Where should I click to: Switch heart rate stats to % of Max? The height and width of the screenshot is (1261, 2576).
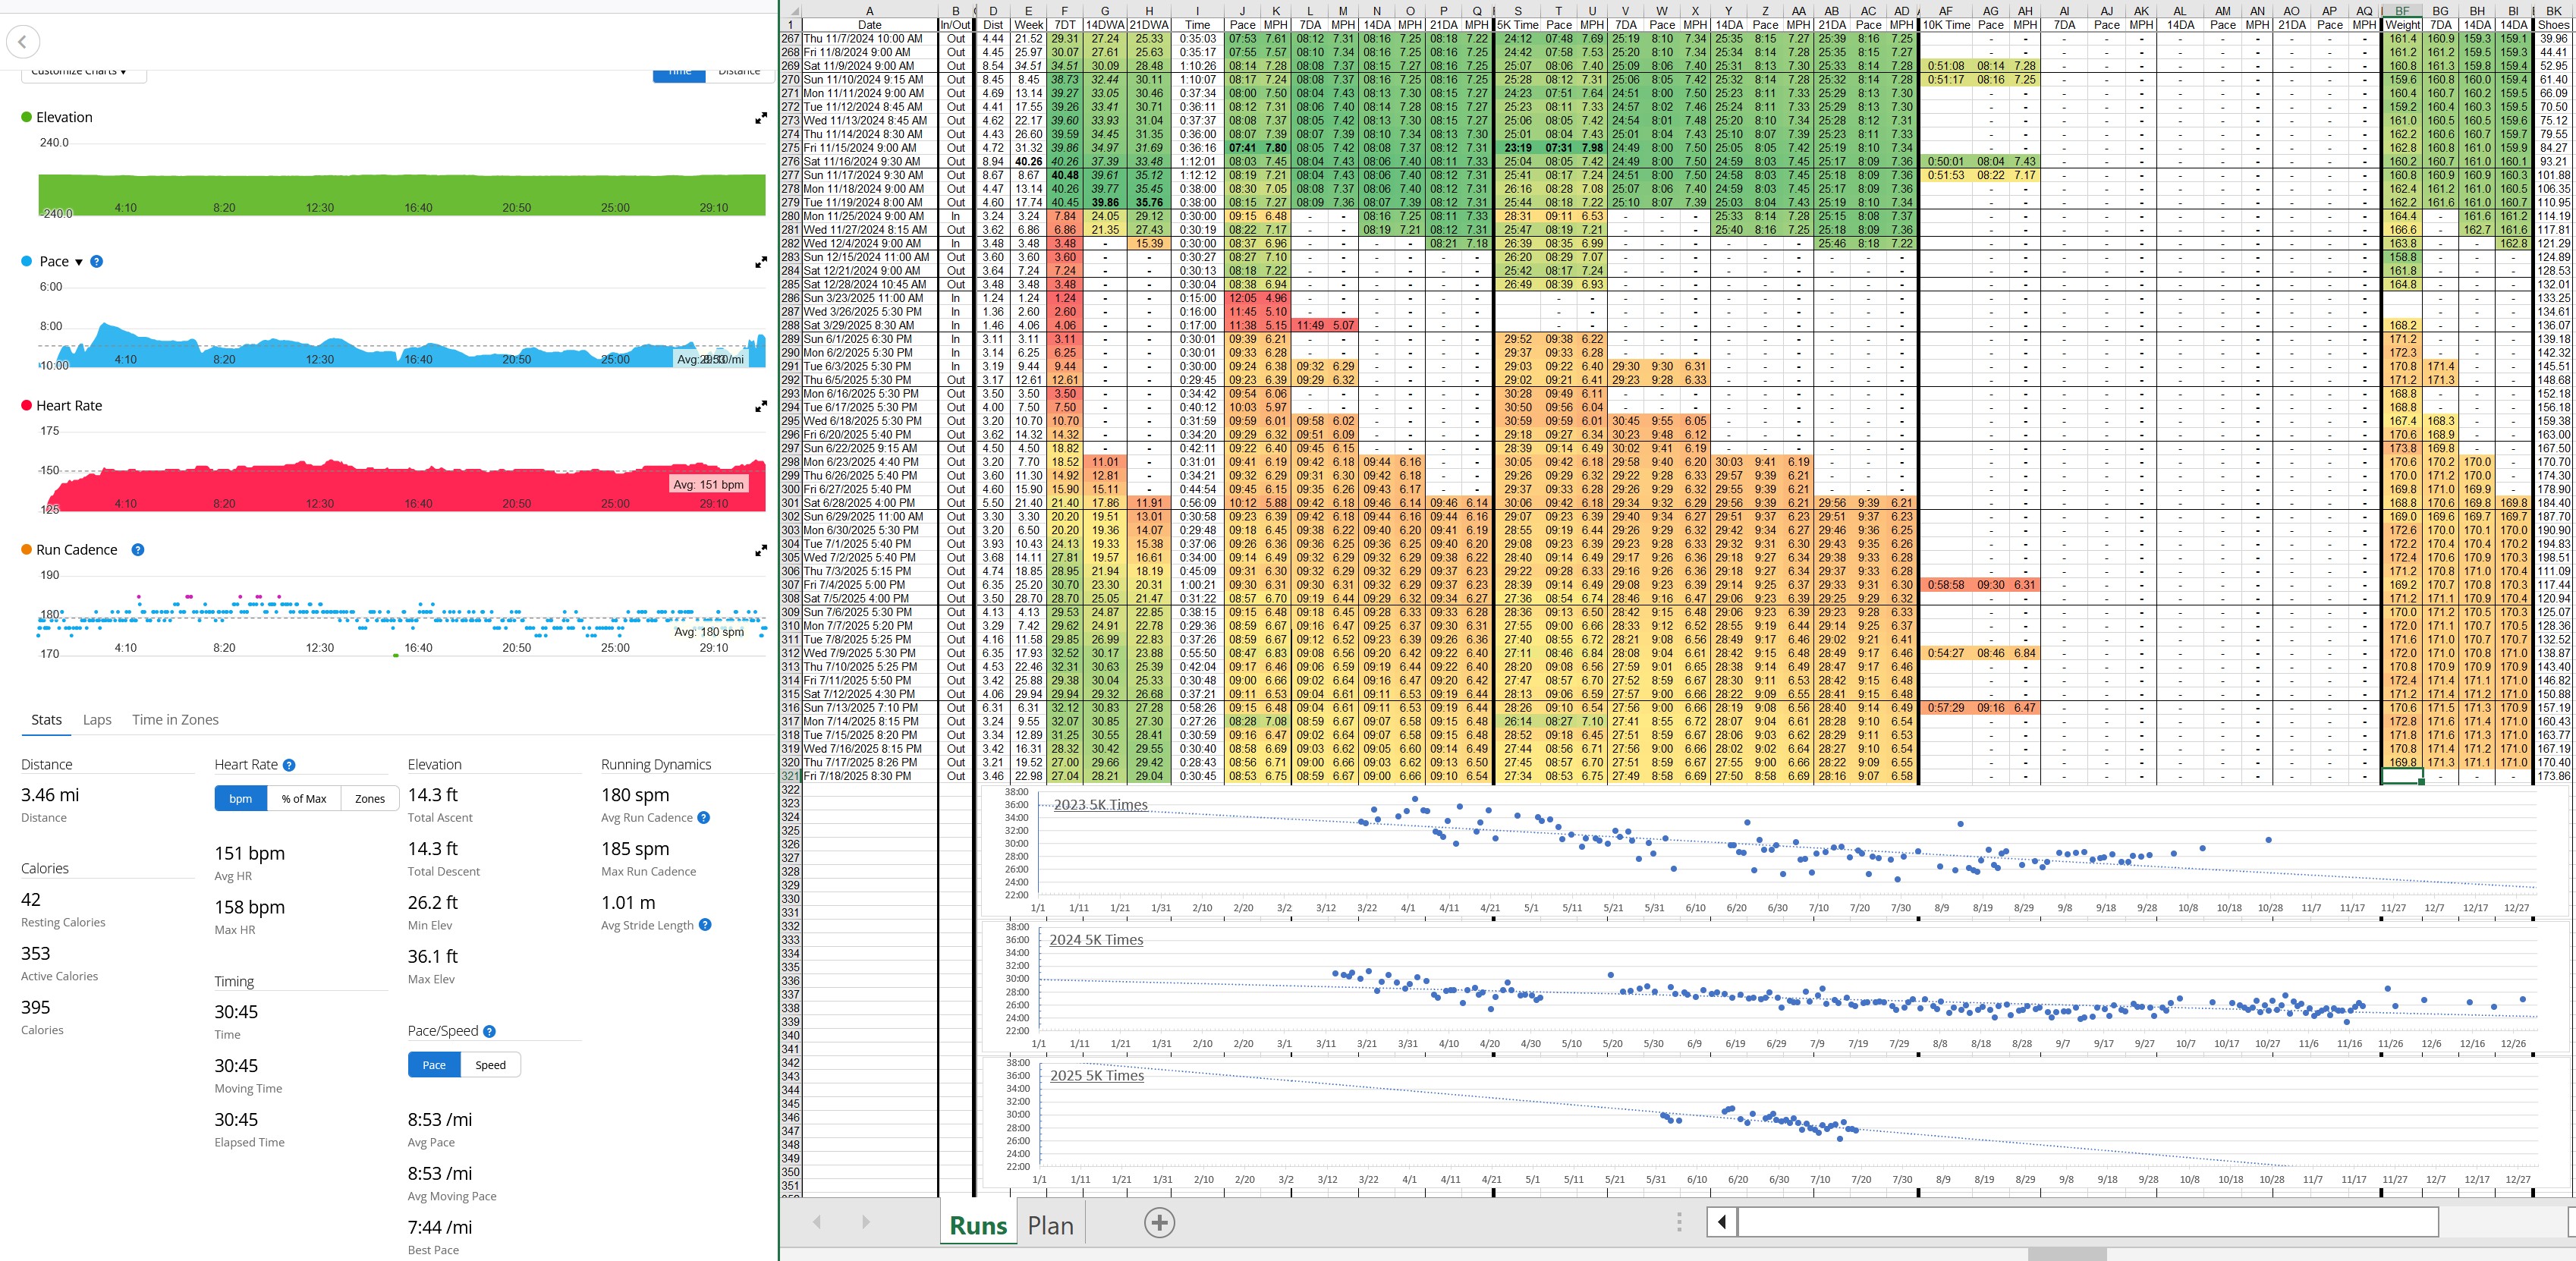click(x=304, y=798)
